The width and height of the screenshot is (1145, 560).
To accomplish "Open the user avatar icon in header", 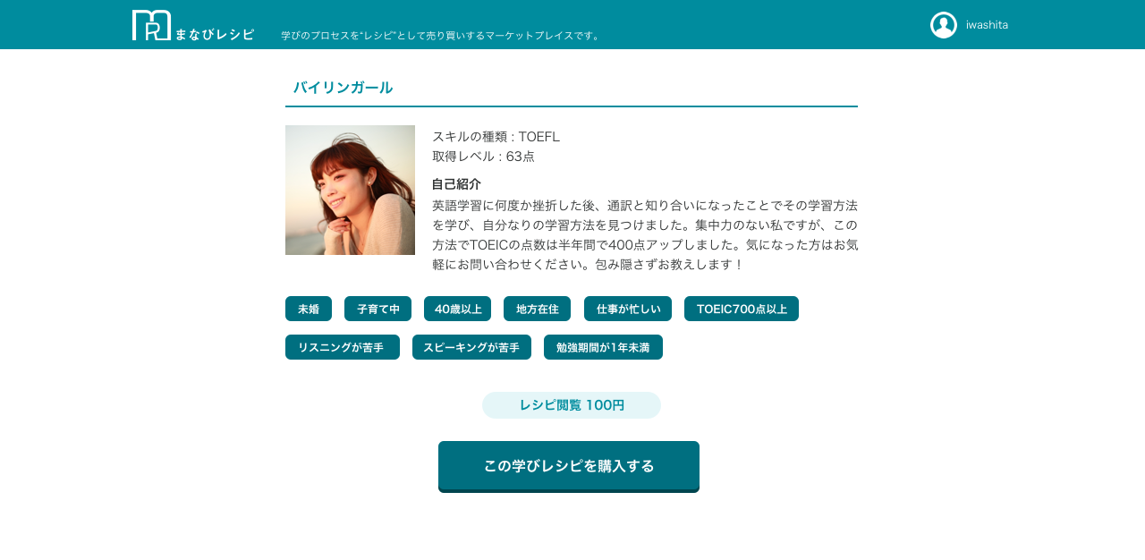I will [943, 25].
